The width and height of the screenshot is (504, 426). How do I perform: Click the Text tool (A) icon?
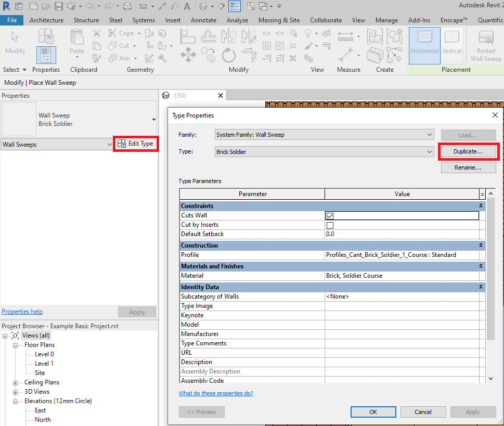pos(187,6)
